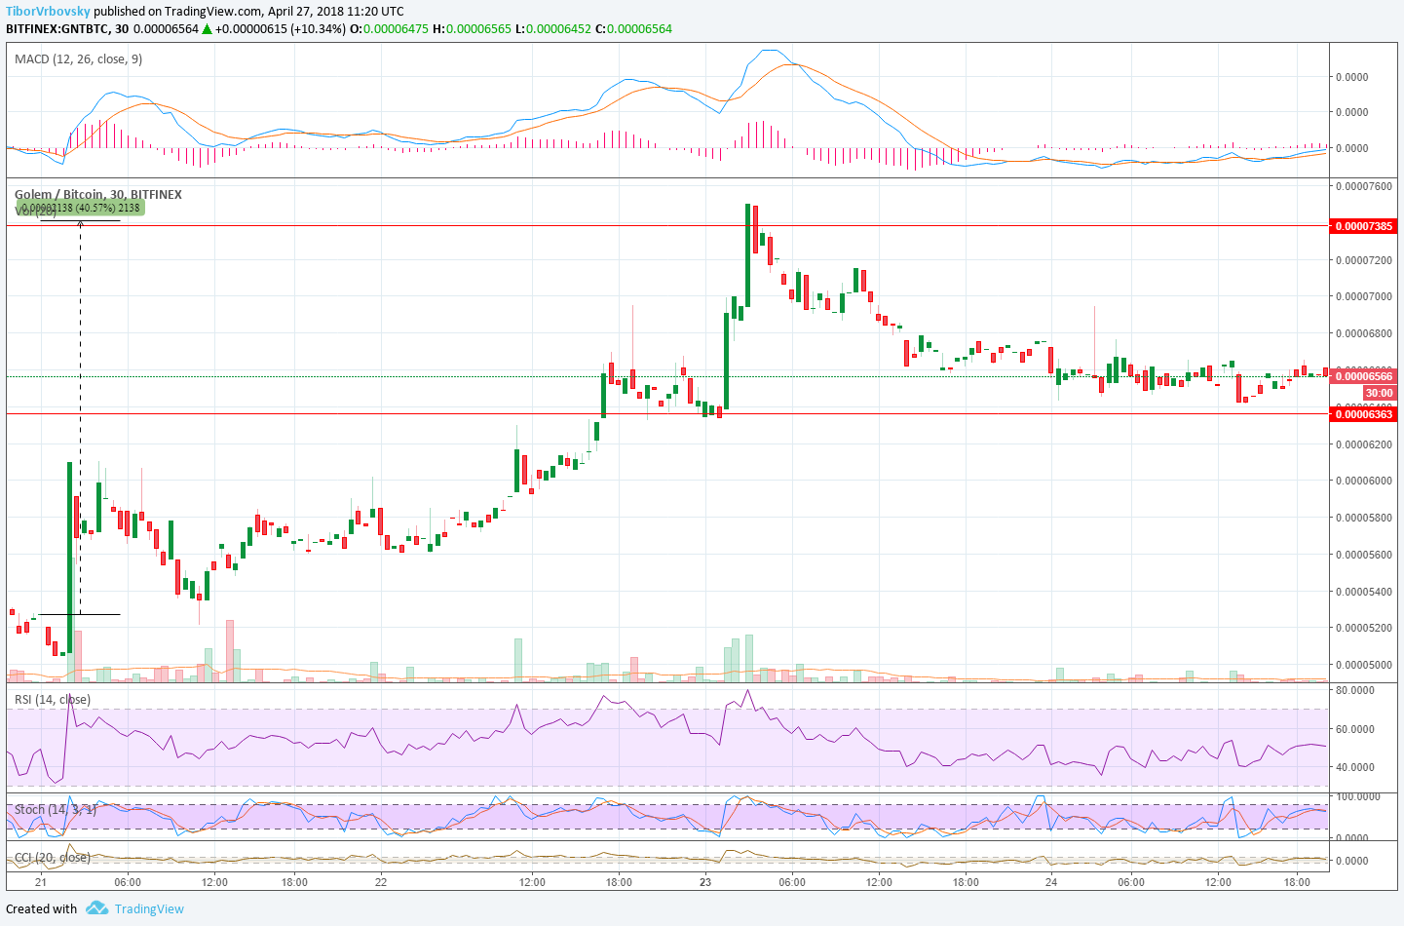Viewport: 1404px width, 926px height.
Task: Click the 30:00 countdown label
Action: 1380,393
